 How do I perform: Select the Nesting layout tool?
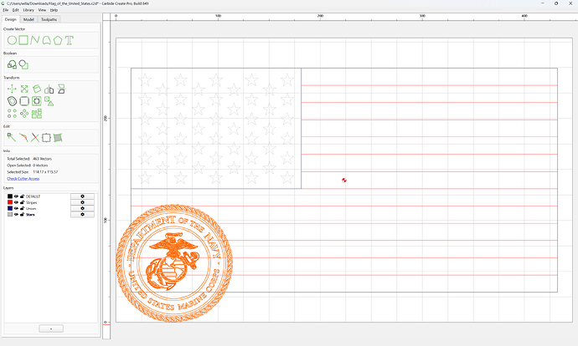[x=37, y=114]
